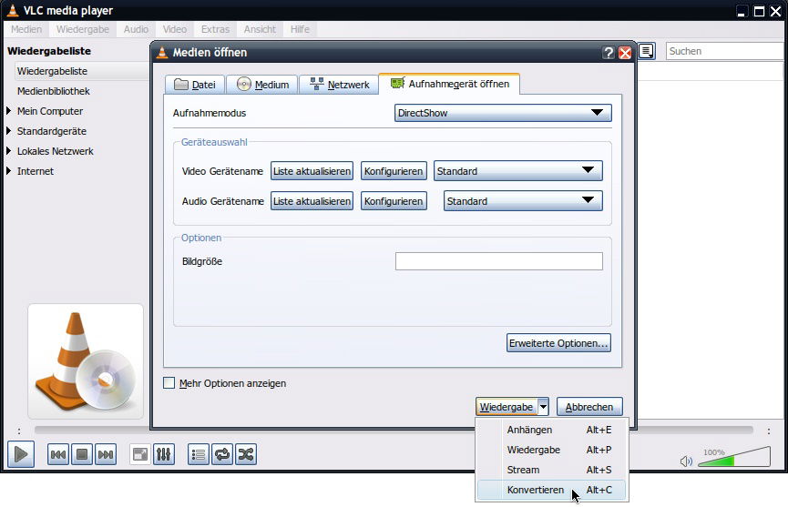Mute audio via speaker icon
Screen dimensions: 788x507
[686, 461]
